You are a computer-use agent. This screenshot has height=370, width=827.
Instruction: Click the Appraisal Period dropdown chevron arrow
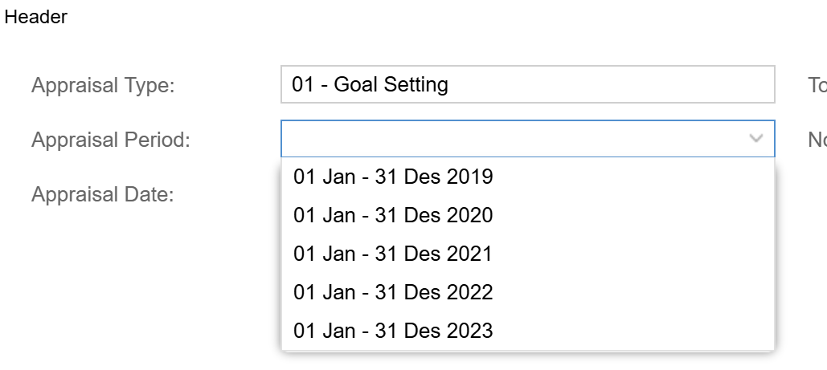click(x=755, y=139)
